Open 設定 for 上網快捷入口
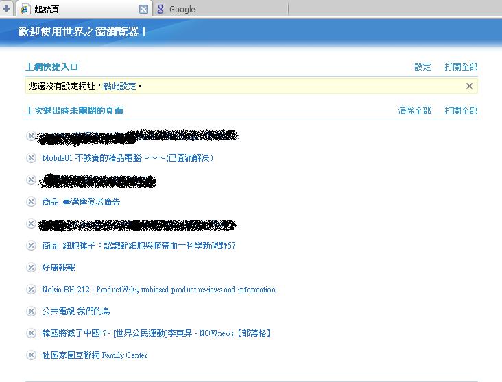Screen dimensions: 502x382 422,67
